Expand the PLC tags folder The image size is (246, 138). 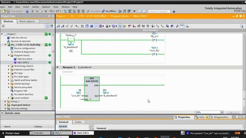8,73
